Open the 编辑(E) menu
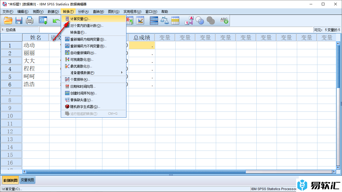This screenshot has height=192, width=342. pos(23,12)
